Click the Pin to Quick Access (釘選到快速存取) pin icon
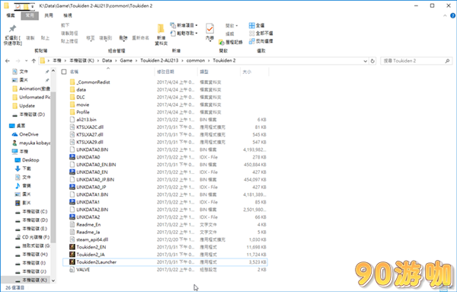Image resolution: width=457 pixels, height=292 pixels. coord(12,28)
